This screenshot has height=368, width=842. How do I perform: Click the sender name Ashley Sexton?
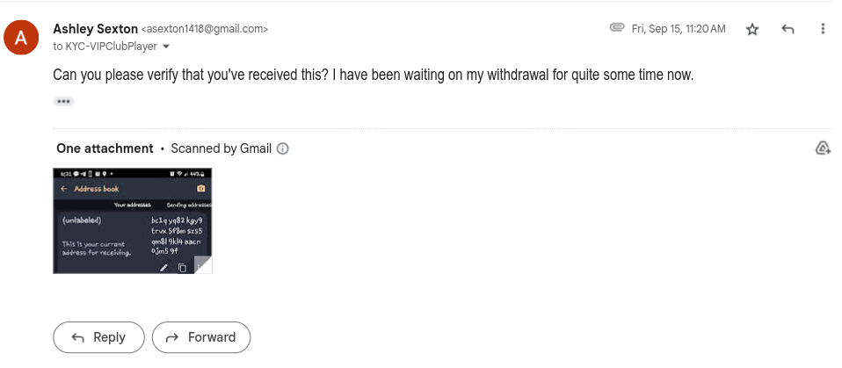click(x=96, y=29)
